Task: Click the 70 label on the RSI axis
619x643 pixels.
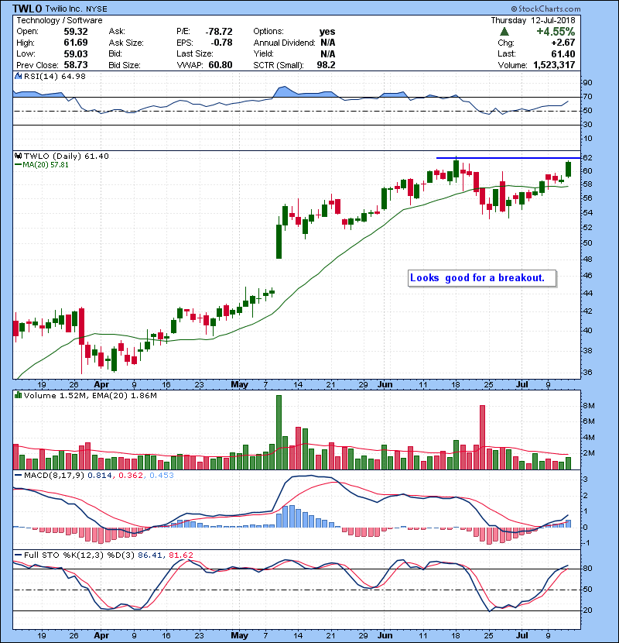Action: click(x=587, y=97)
